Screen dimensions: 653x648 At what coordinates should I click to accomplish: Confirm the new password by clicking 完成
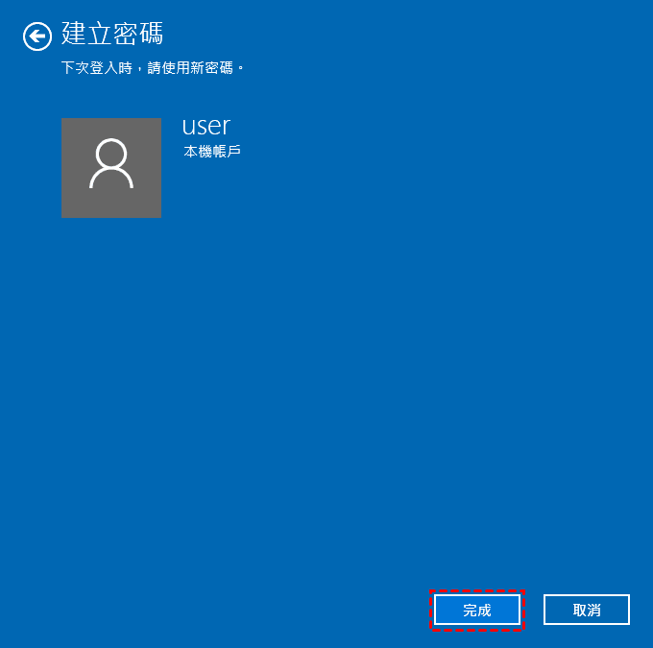pos(477,610)
